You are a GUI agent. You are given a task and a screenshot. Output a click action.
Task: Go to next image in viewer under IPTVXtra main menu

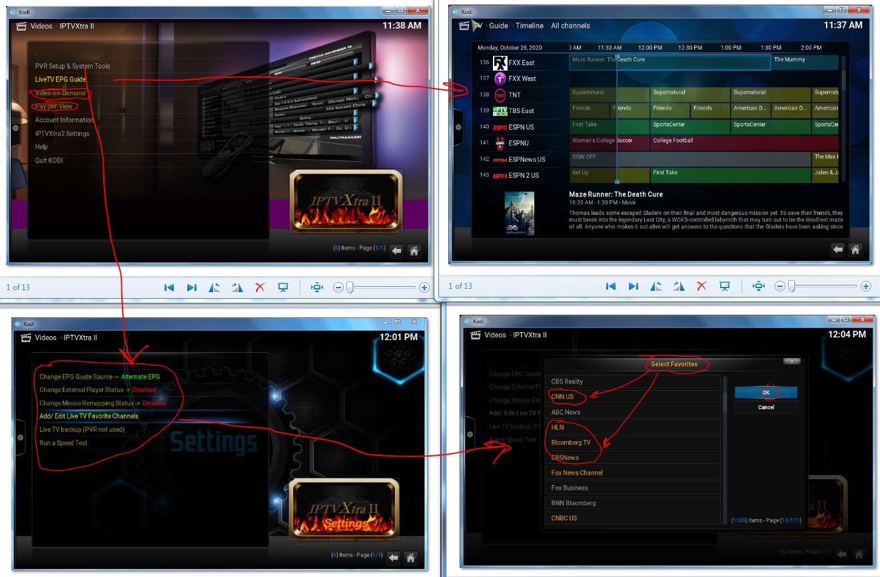[192, 288]
